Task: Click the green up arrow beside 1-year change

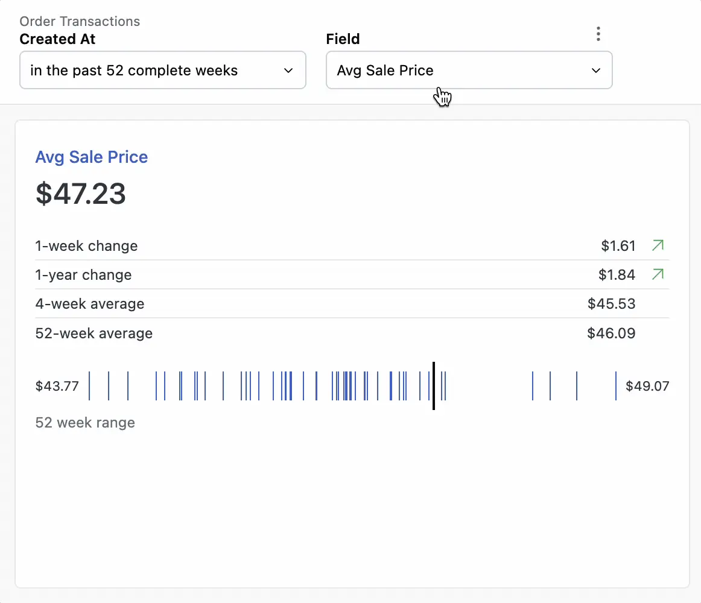Action: [658, 274]
